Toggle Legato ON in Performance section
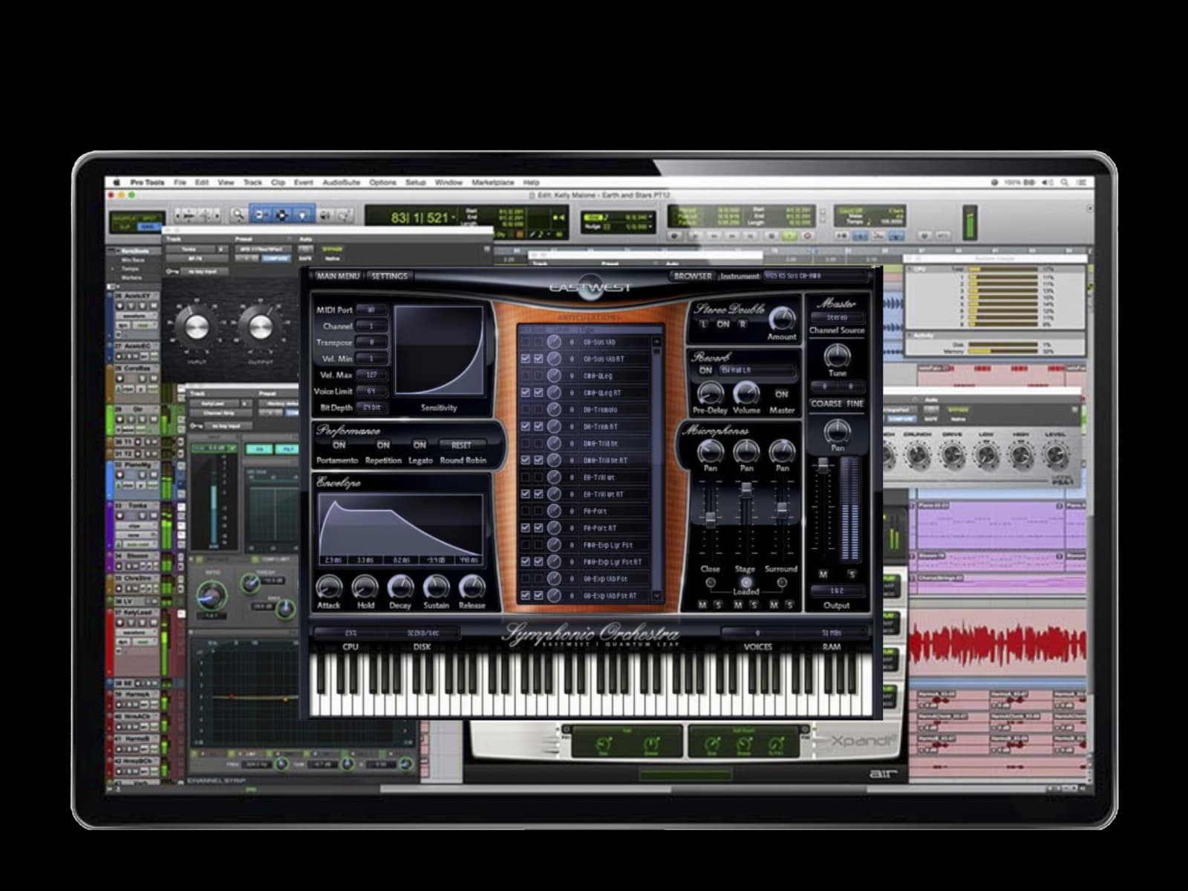This screenshot has width=1188, height=891. point(420,445)
